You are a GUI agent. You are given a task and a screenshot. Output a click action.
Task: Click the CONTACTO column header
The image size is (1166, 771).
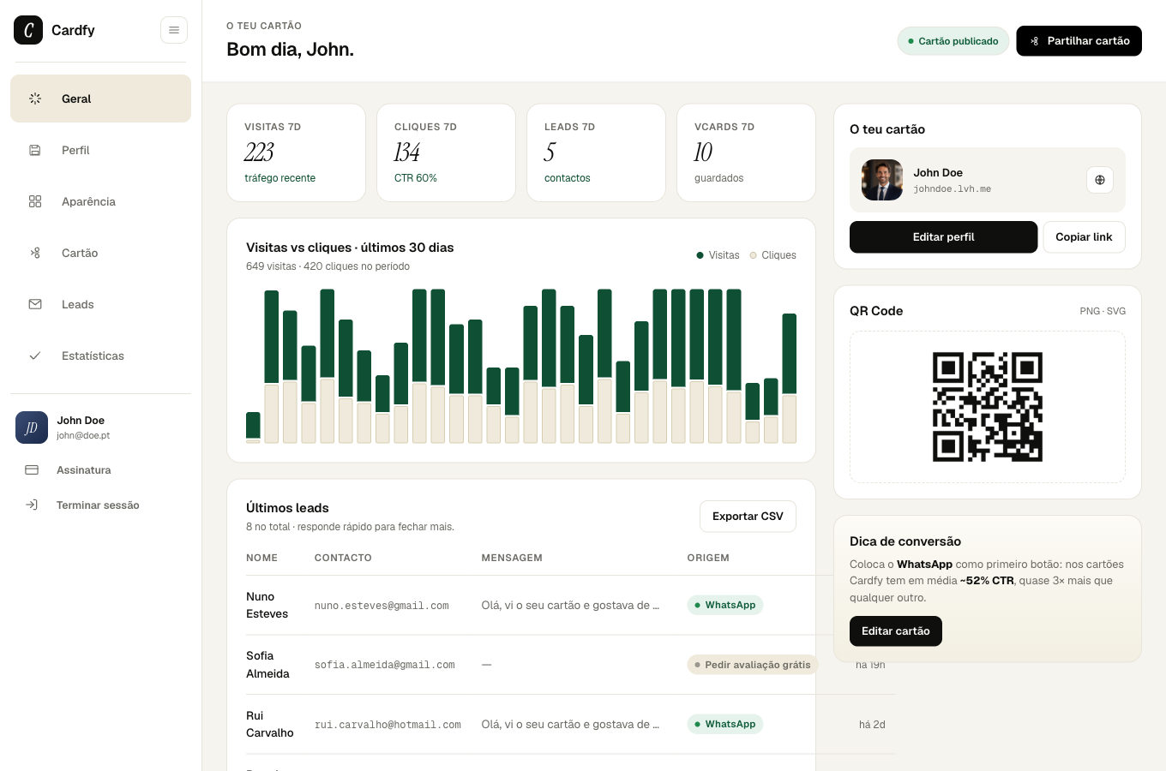click(343, 558)
